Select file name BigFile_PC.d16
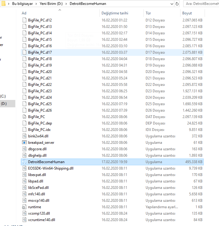The height and width of the screenshot is (226, 219). pos(40,46)
